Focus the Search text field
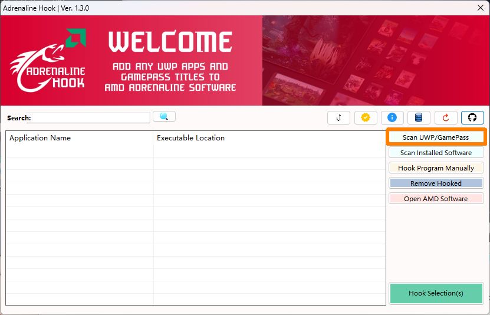Viewport: 490px width, 315px height. click(x=88, y=118)
